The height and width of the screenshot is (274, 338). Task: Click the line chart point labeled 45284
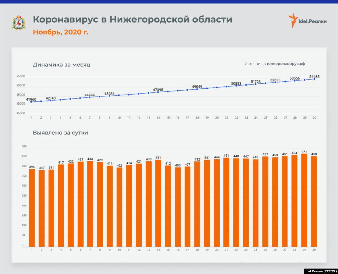(109, 96)
